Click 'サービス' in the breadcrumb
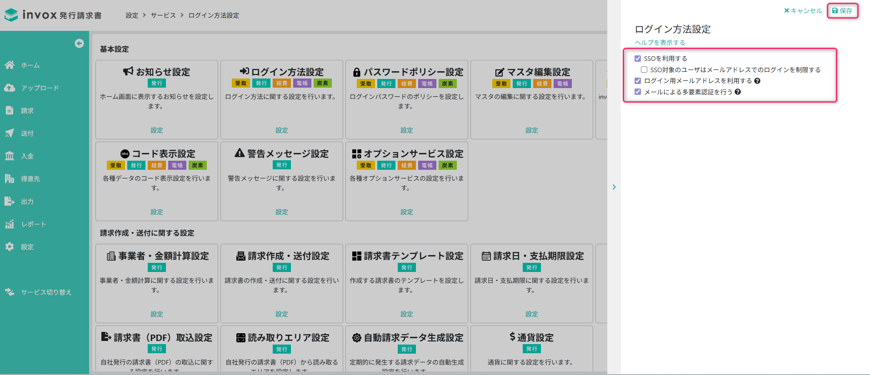This screenshot has width=870, height=375. click(x=163, y=15)
